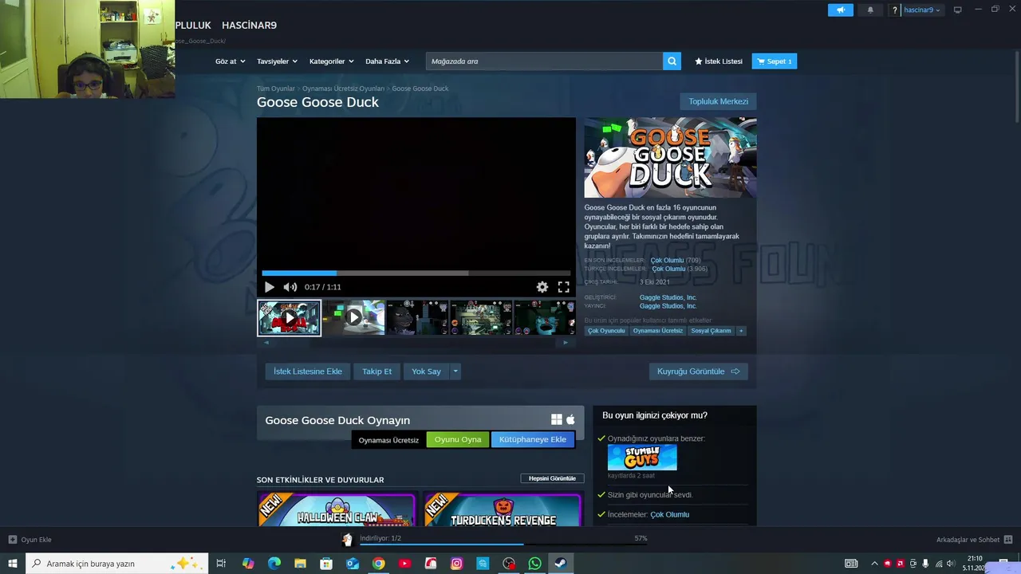Expand the Tavsiyeler menu
Image resolution: width=1021 pixels, height=574 pixels.
(277, 61)
